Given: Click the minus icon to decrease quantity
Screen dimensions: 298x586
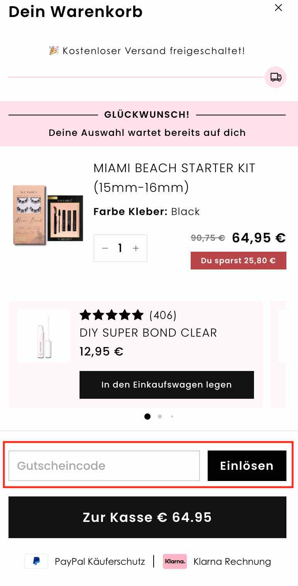Looking at the screenshot, I should tap(105, 248).
